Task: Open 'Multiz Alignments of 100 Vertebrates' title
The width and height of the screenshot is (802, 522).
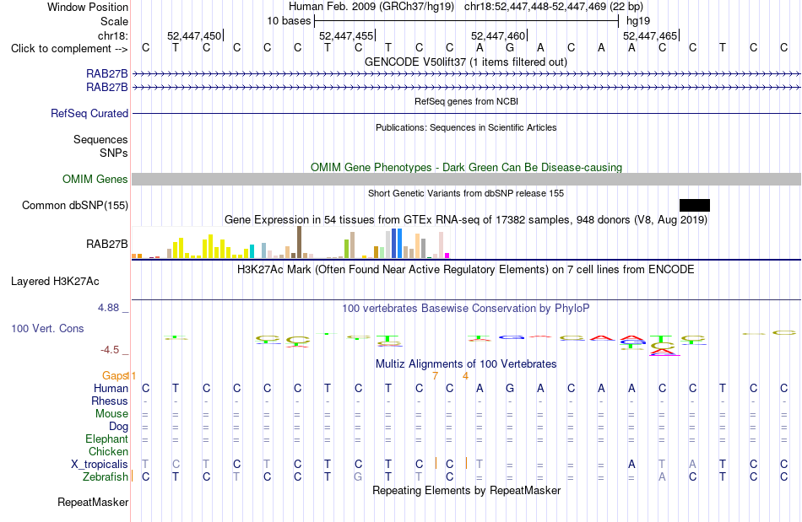Action: tap(466, 363)
